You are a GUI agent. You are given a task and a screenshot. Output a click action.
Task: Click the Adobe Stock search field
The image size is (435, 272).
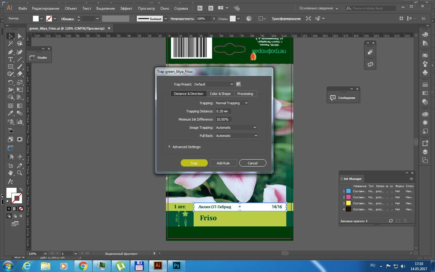coord(371,8)
